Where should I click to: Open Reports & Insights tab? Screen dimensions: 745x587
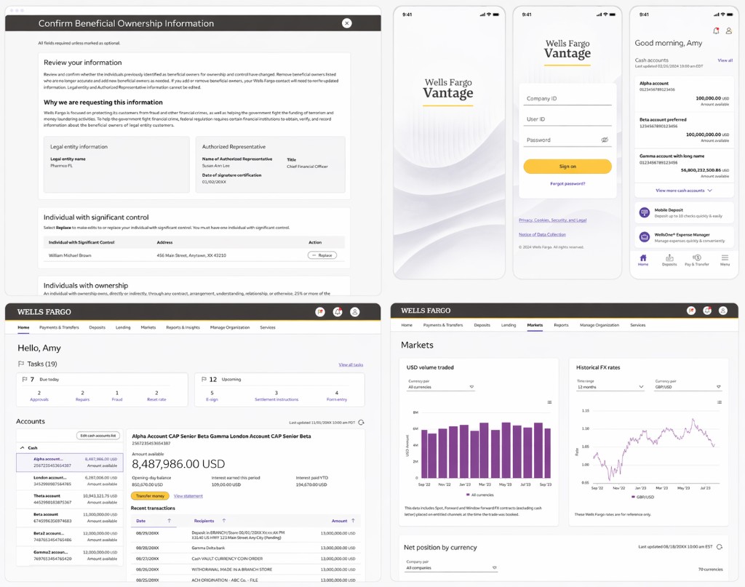(x=183, y=328)
